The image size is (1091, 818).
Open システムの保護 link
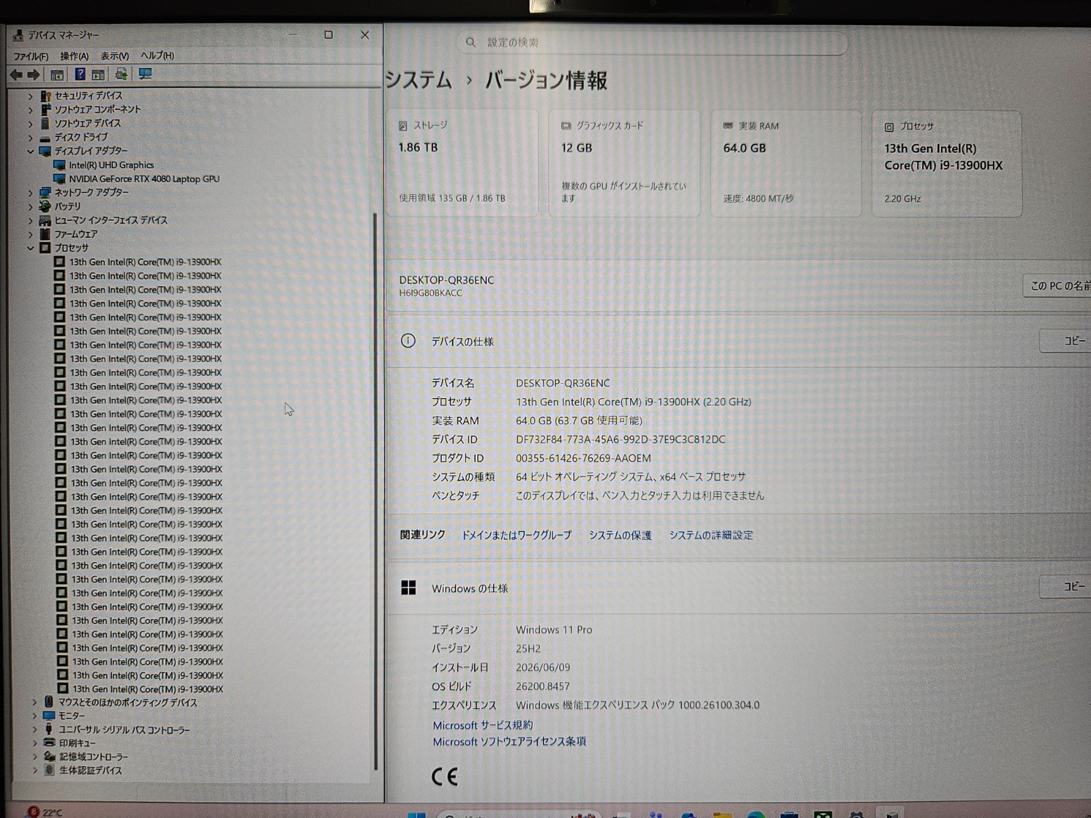[621, 535]
